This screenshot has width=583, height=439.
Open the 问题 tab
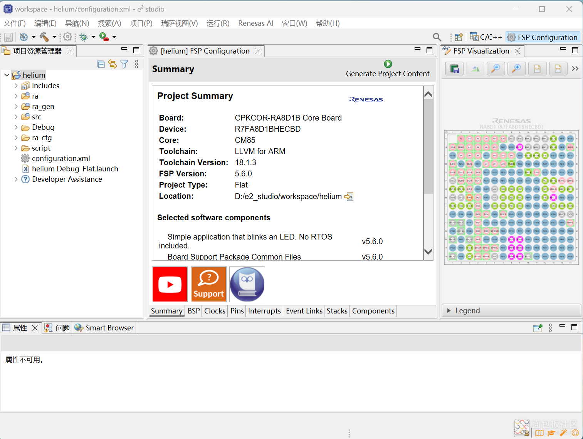click(x=57, y=328)
